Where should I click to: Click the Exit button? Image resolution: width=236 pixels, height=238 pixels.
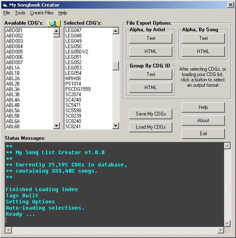tap(203, 134)
